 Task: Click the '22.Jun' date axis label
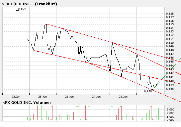[16, 97]
